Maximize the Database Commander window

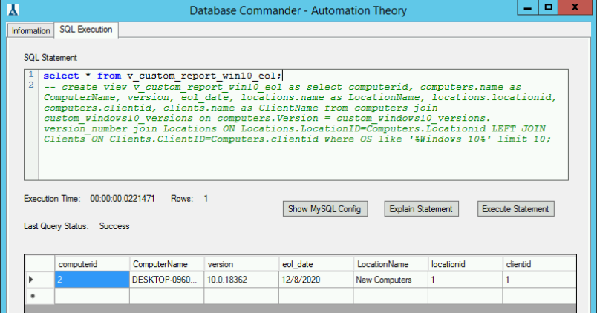[x=549, y=8]
